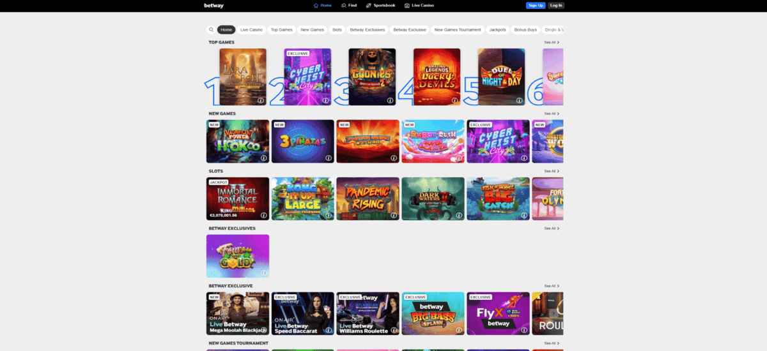Select the Live Casino category pill

click(x=251, y=29)
